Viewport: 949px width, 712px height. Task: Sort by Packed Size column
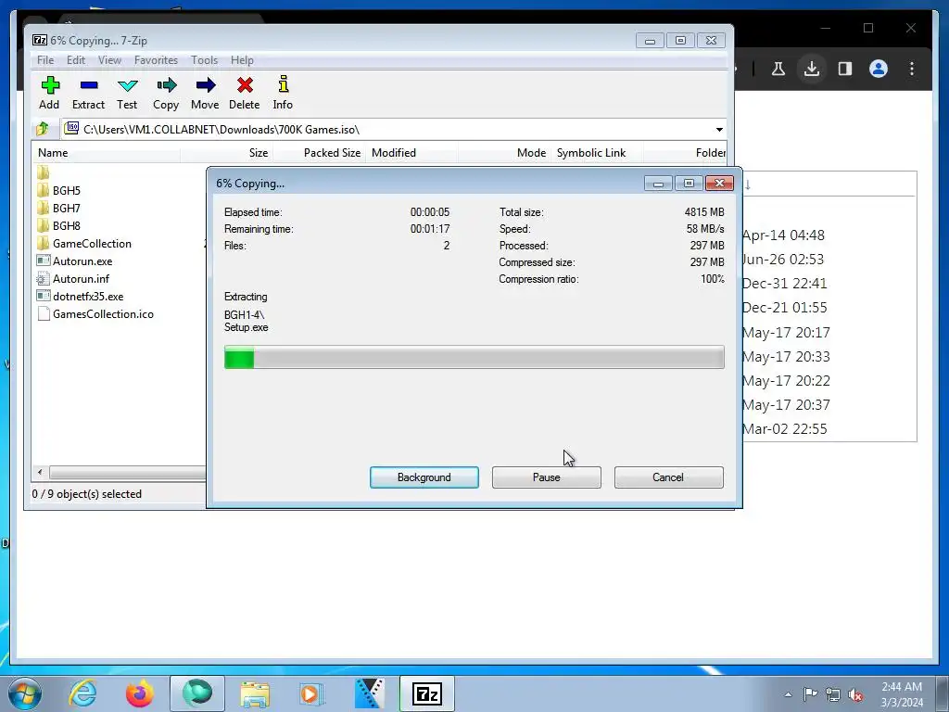tap(319, 153)
